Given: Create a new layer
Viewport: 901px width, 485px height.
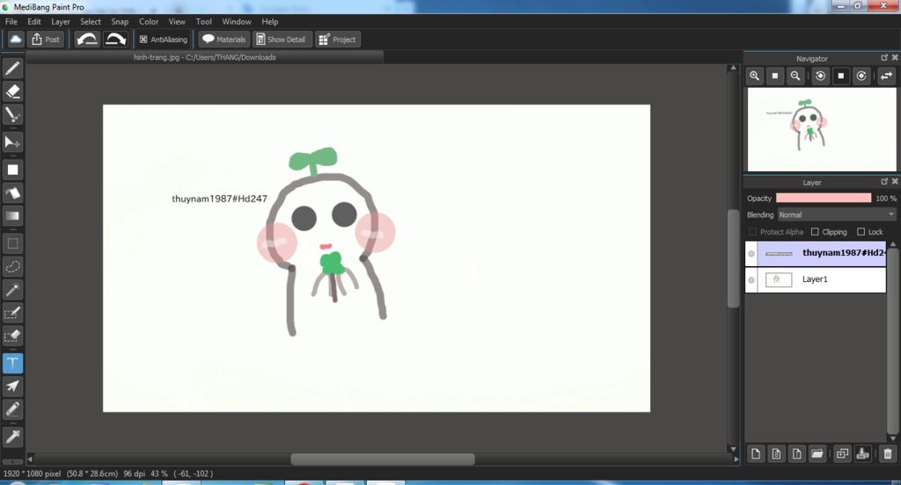Looking at the screenshot, I should pos(756,454).
